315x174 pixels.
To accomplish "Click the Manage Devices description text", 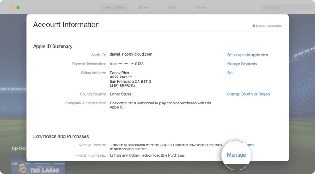I will click(166, 147).
